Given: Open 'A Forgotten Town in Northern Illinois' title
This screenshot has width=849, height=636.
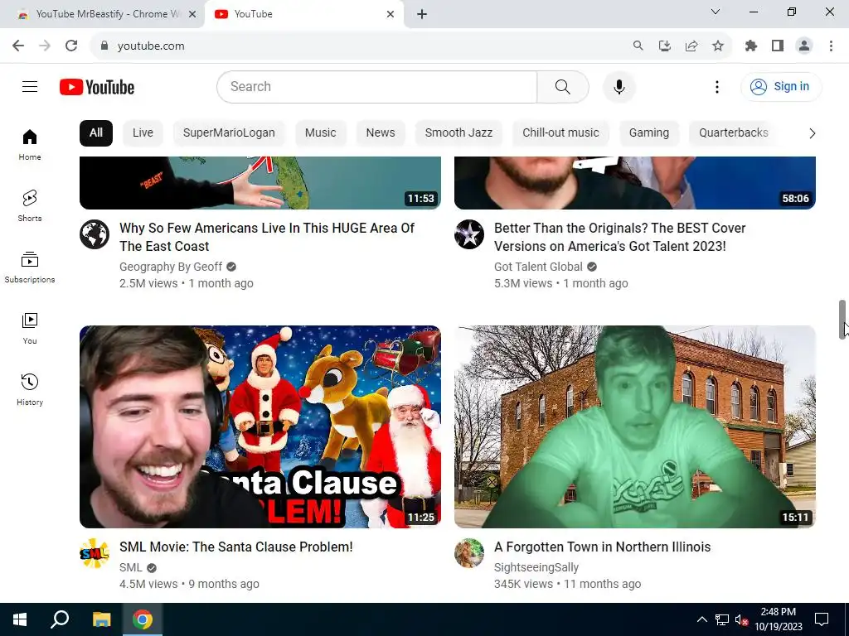Looking at the screenshot, I should (x=602, y=547).
